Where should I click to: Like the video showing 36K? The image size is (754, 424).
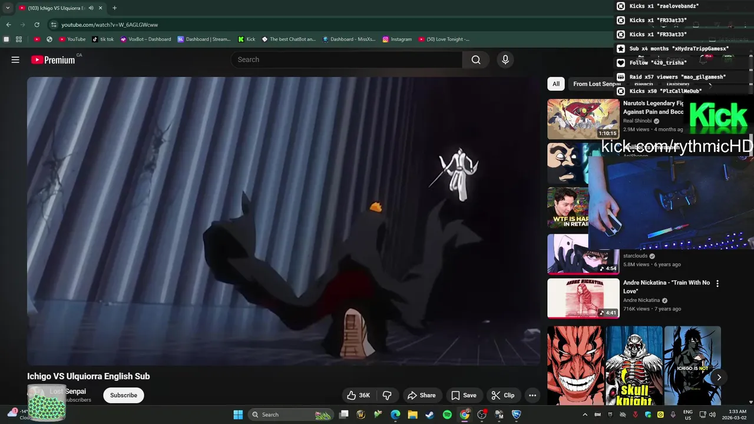pyautogui.click(x=358, y=395)
